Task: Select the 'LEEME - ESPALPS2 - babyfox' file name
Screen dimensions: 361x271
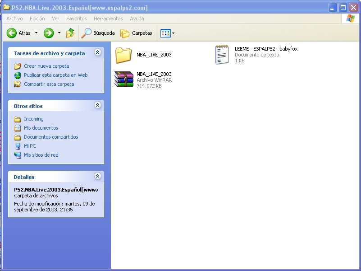Action: (266, 49)
